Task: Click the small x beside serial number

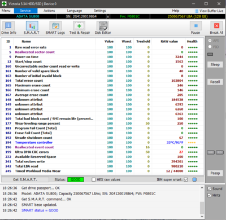Action: (x=108, y=16)
